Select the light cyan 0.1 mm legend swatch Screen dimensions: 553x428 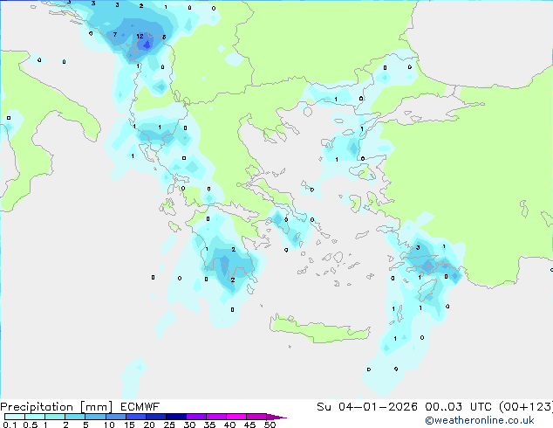pos(13,418)
